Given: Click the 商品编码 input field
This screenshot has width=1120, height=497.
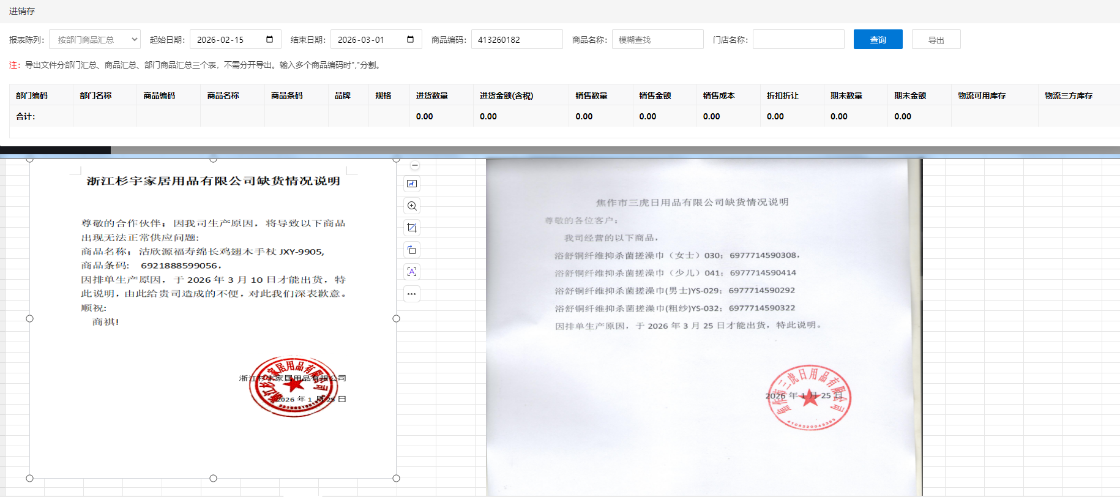Looking at the screenshot, I should tap(517, 40).
